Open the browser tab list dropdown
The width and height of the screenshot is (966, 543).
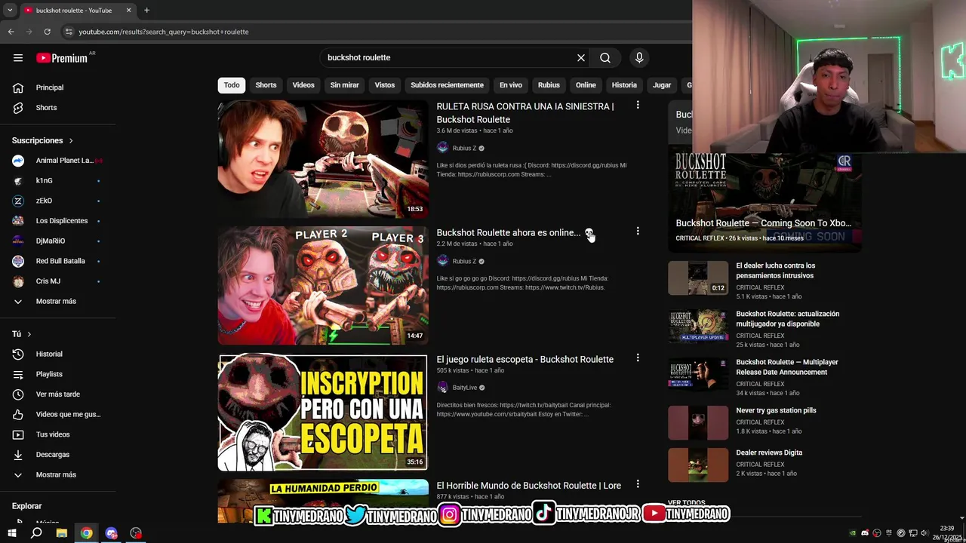[10, 11]
